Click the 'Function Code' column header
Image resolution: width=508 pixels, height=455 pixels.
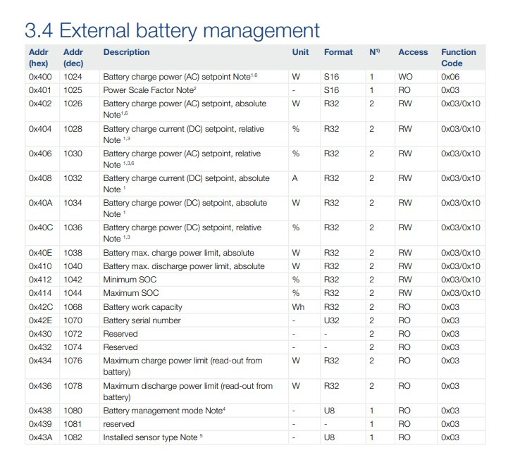tap(459, 58)
